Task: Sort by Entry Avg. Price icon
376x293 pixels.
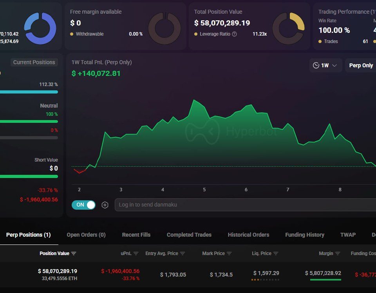Action: coord(183,253)
